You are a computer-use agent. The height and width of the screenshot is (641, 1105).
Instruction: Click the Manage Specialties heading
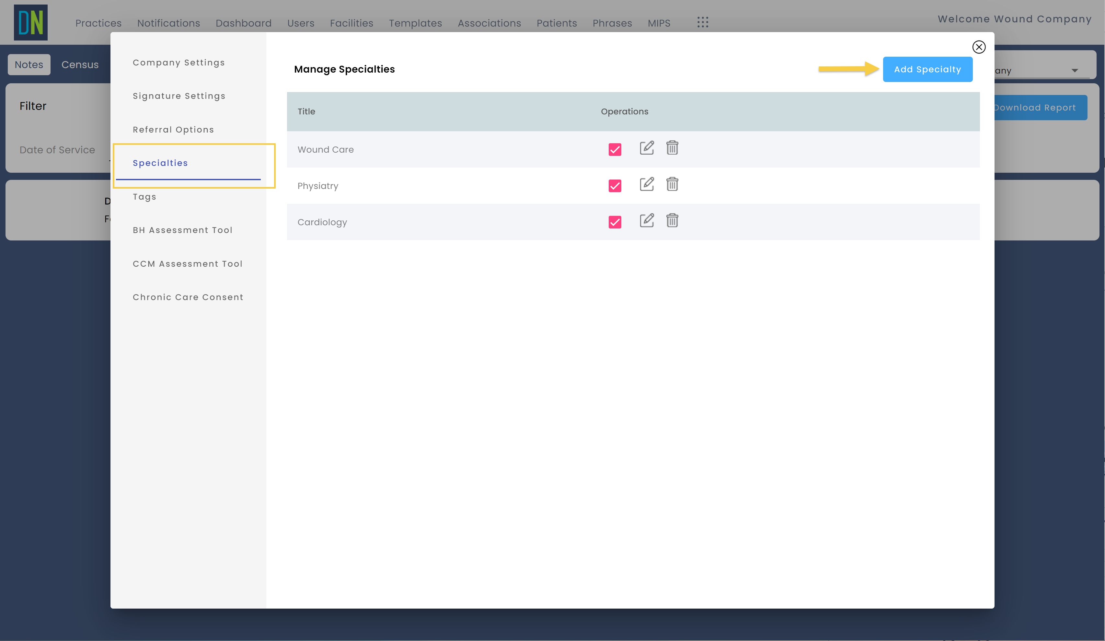point(344,69)
